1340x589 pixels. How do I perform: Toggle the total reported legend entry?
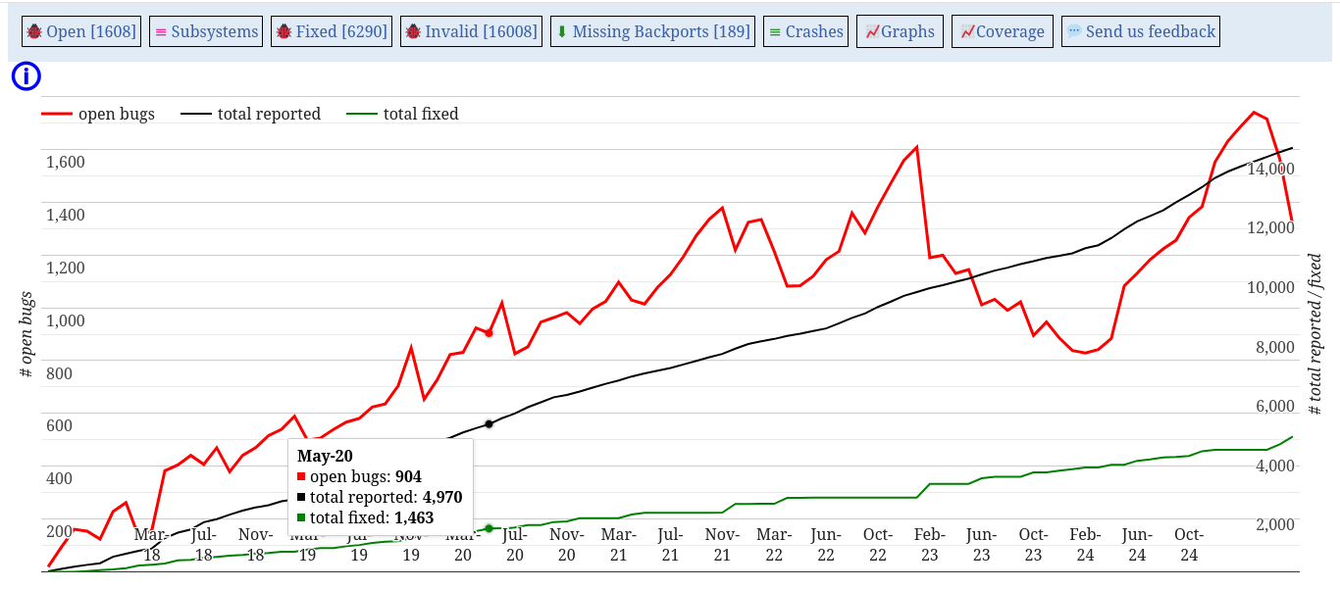pos(269,114)
